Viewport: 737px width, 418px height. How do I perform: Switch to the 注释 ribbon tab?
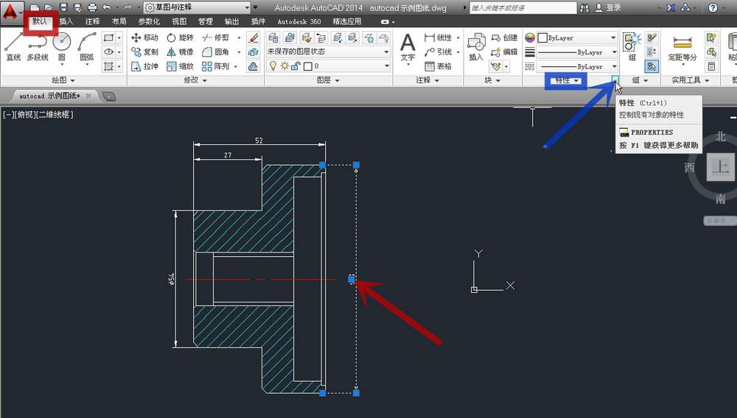point(93,21)
